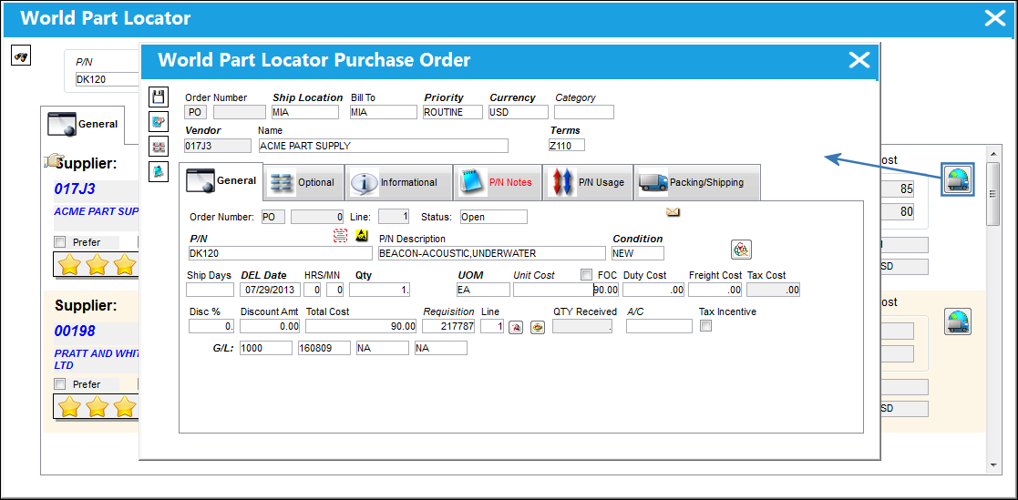Open supplier link 00198
This screenshot has height=500, width=1018.
click(x=75, y=331)
